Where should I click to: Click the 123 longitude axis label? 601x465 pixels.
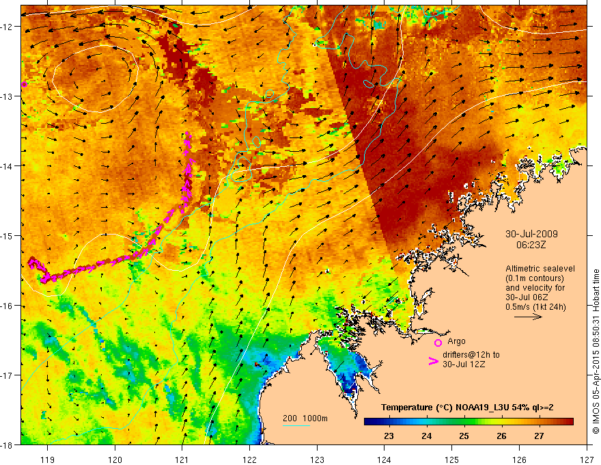(x=317, y=460)
